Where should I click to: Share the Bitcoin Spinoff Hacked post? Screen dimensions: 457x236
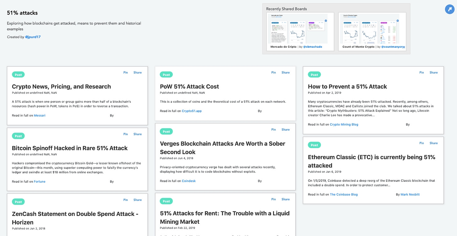tap(137, 134)
